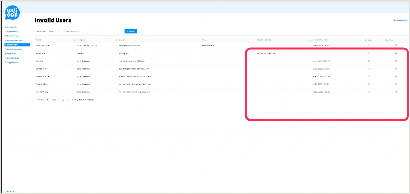Re-activate user Muoi Feil
The width and height of the screenshot is (410, 194).
coord(396,61)
